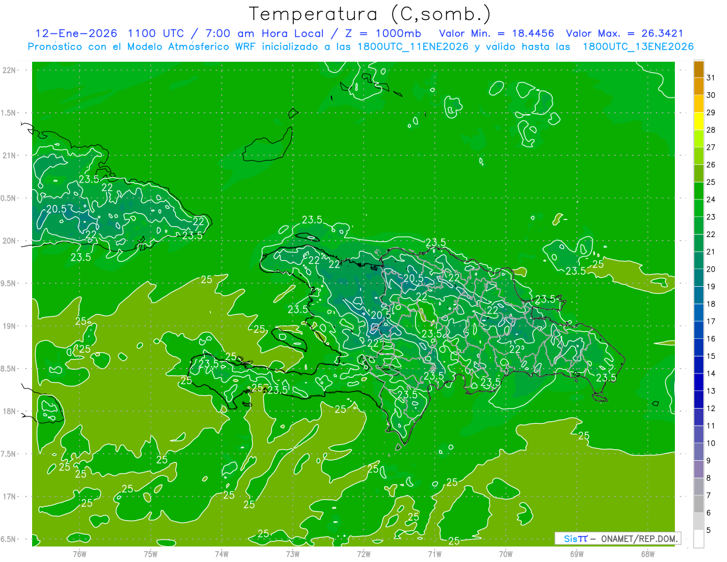Screen dimensions: 727x562
Task: Select the '1800UTC_13ENE2026' valid-until time
Action: click(638, 47)
